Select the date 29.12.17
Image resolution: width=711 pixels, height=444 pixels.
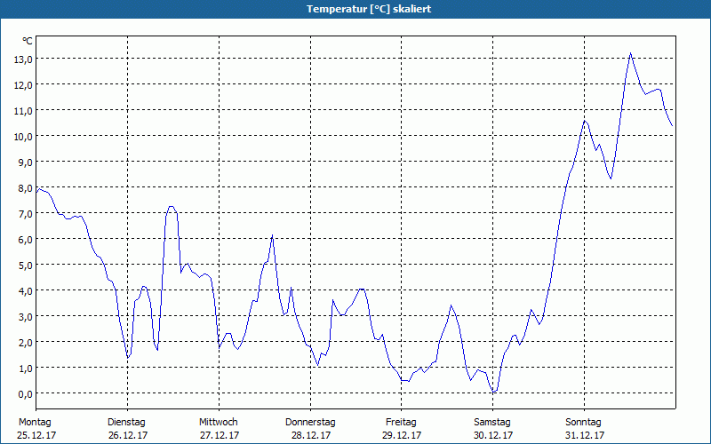pyautogui.click(x=402, y=435)
